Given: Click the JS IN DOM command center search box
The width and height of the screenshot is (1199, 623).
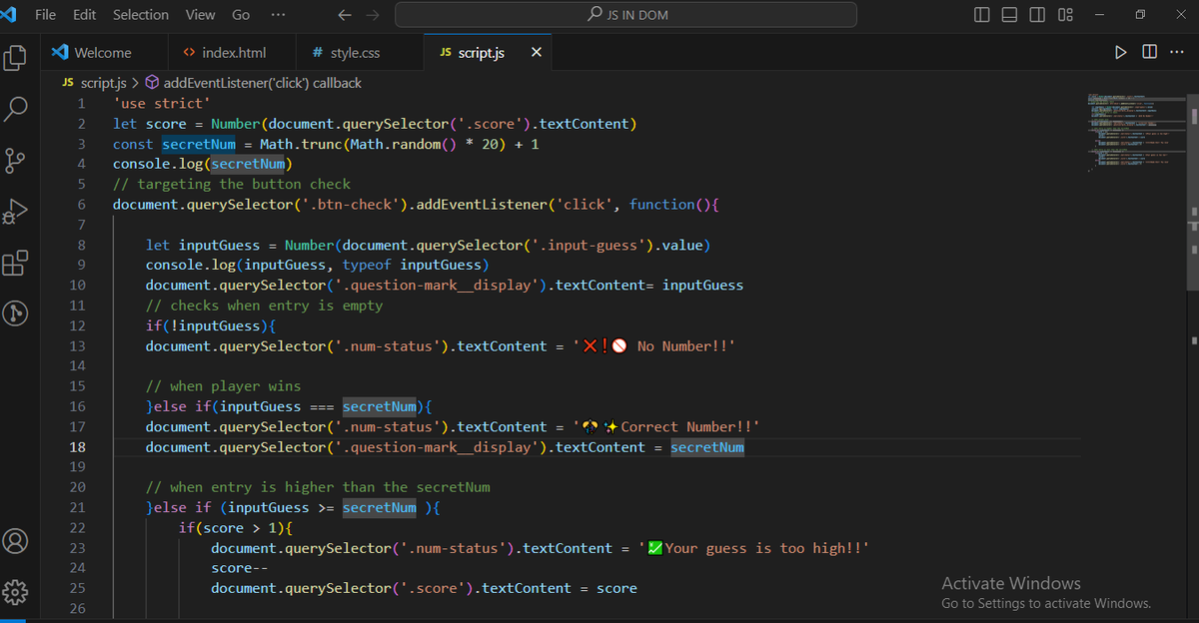Looking at the screenshot, I should point(626,15).
